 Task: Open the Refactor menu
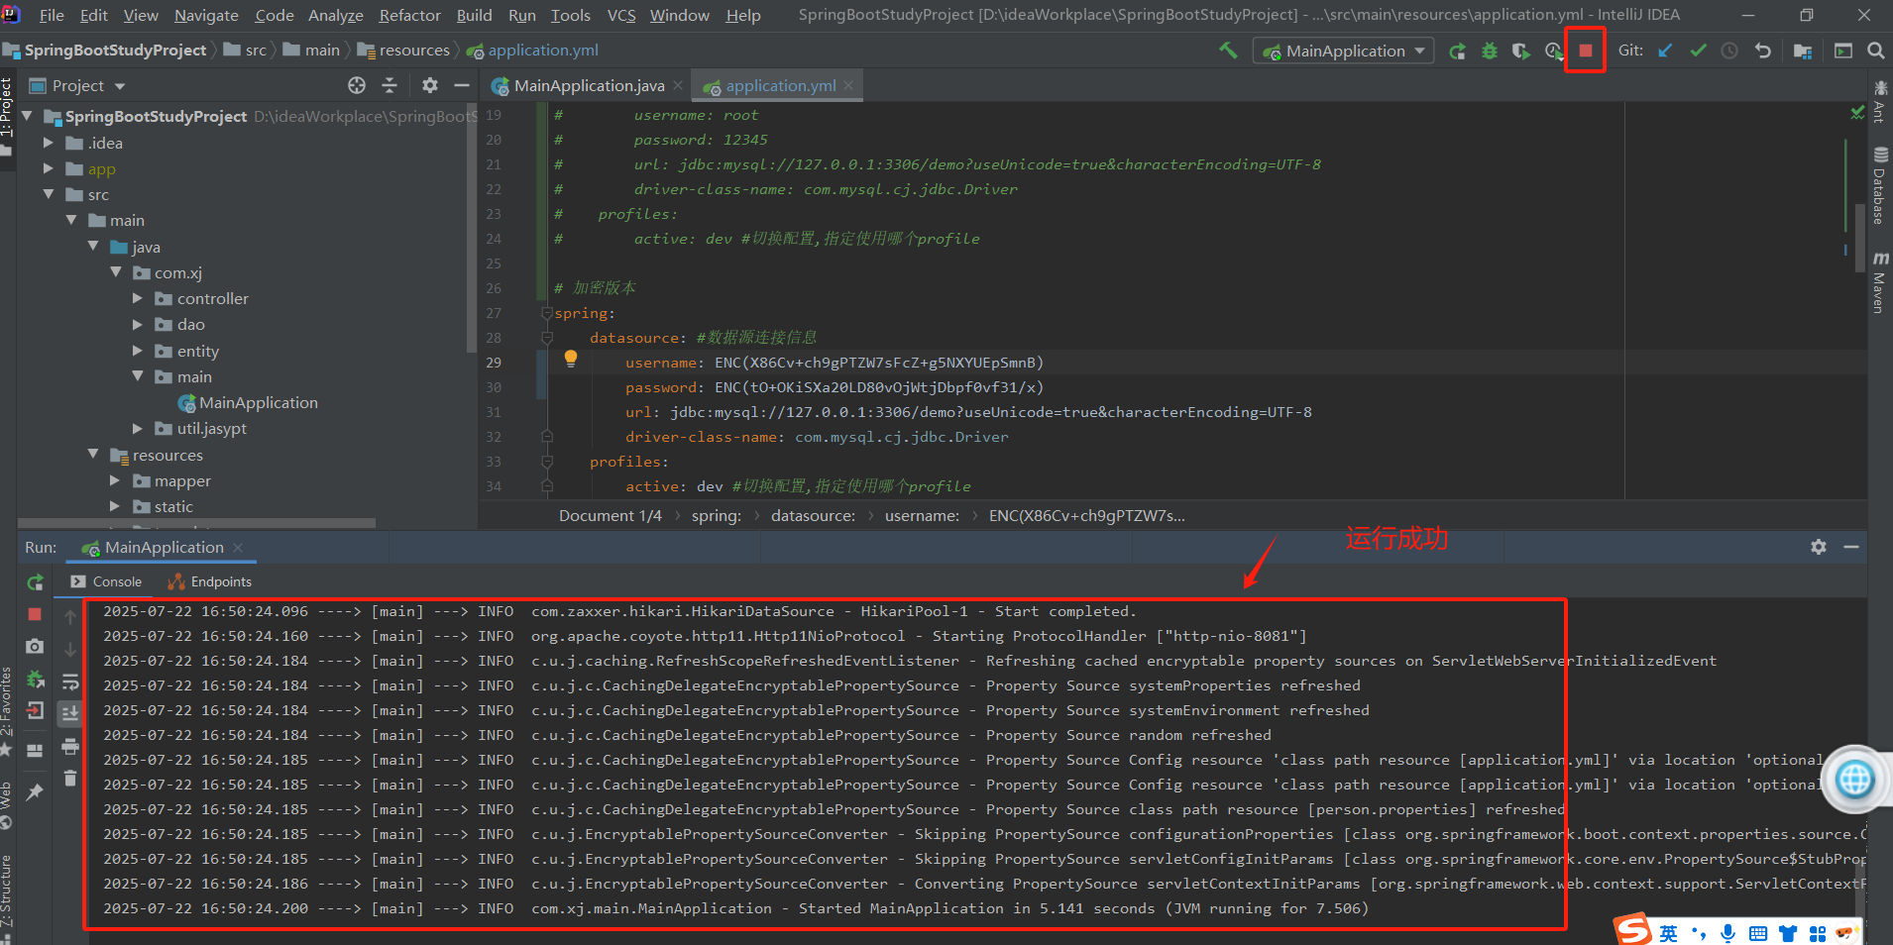[409, 15]
